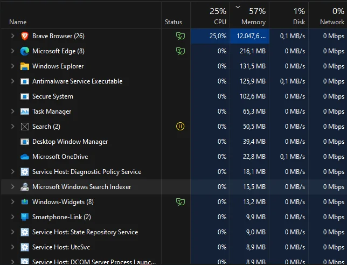Click Windows-Widgets' efficiency mode leaf icon
Viewport: 347px width, 265px height.
click(x=181, y=202)
